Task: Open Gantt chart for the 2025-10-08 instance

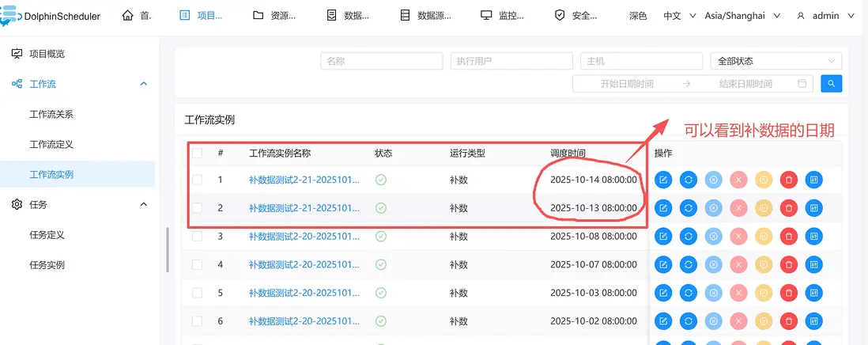Action: click(813, 237)
